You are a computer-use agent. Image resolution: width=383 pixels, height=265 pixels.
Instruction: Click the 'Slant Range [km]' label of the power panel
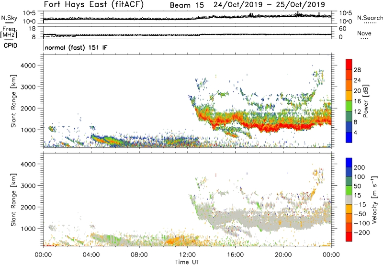pos(13,101)
